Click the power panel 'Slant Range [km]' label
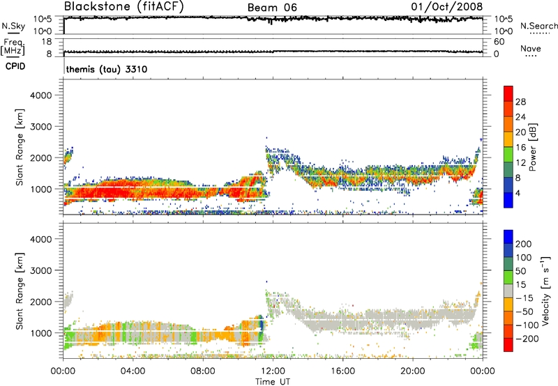Screen dimensions: 558x386 click(20, 147)
